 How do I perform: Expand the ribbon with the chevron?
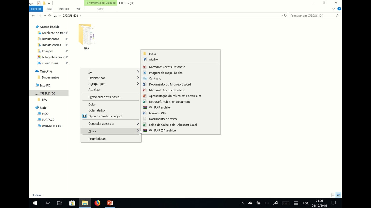pos(334,9)
